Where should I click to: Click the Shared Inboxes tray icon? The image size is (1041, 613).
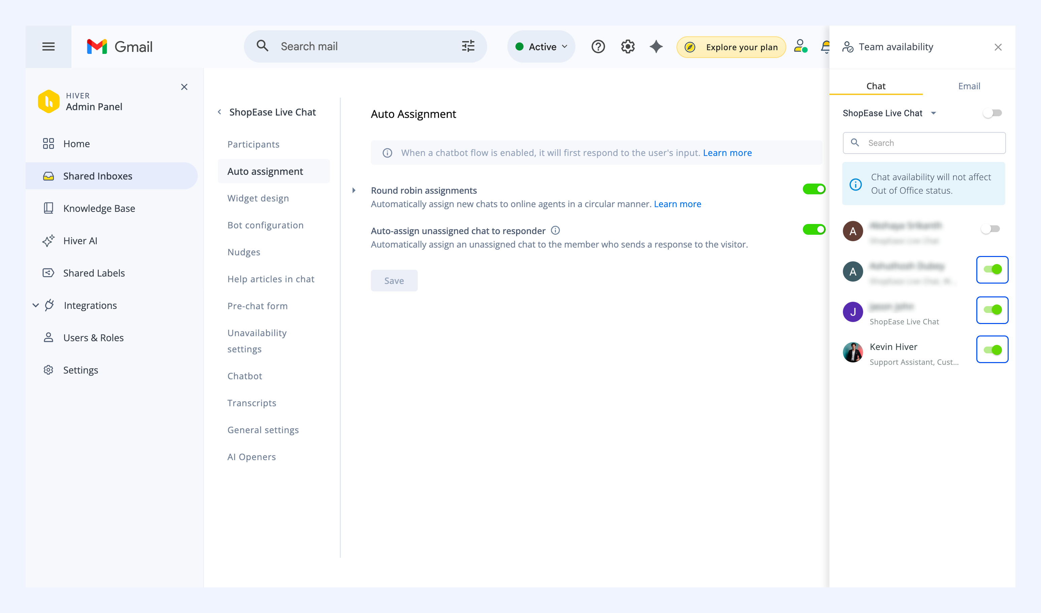pyautogui.click(x=48, y=176)
